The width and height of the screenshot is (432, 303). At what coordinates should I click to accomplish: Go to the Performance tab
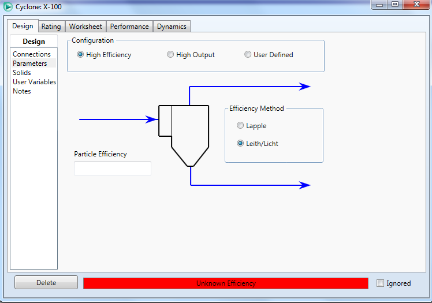point(129,27)
